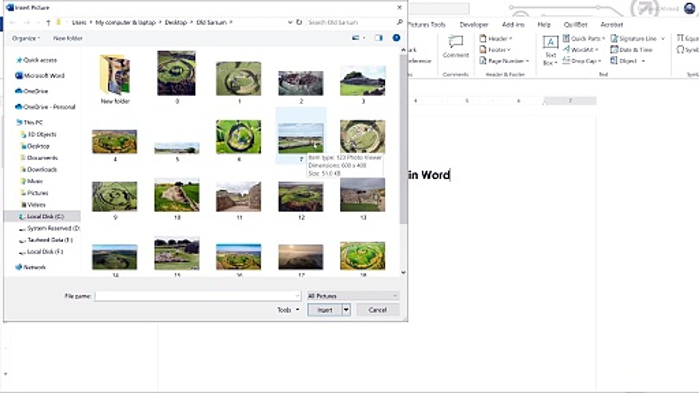The width and height of the screenshot is (699, 393).
Task: Open the Insert button dropdown arrow
Action: tap(346, 310)
